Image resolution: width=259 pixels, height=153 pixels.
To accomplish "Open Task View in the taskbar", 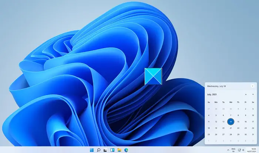I will [x=105, y=150].
